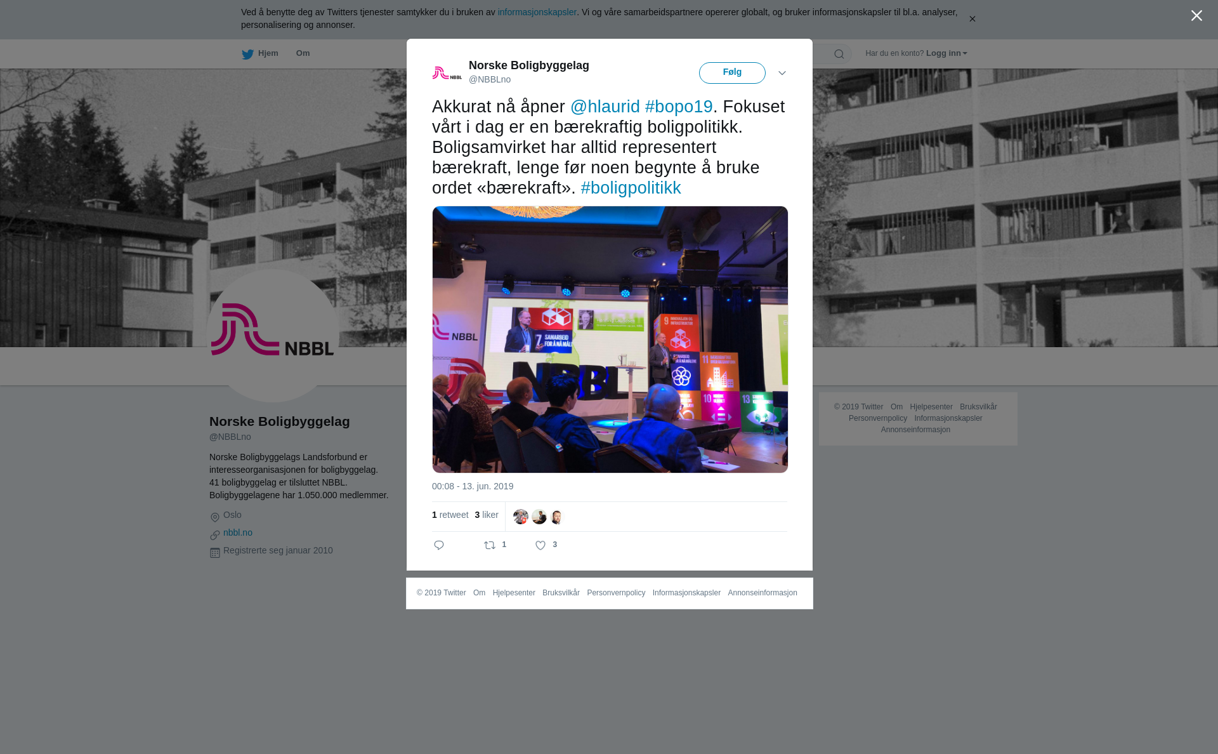The height and width of the screenshot is (754, 1218).
Task: Visit the nbbl.no profile link
Action: click(238, 532)
